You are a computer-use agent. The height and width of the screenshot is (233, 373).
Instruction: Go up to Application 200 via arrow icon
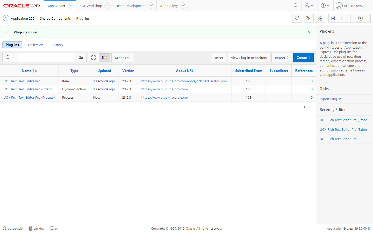click(x=6, y=18)
